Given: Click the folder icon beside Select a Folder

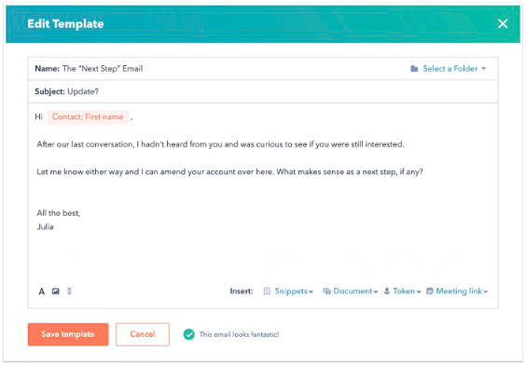Looking at the screenshot, I should [414, 69].
